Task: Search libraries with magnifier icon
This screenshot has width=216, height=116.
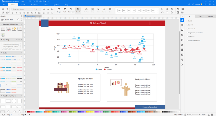Action: [18, 20]
